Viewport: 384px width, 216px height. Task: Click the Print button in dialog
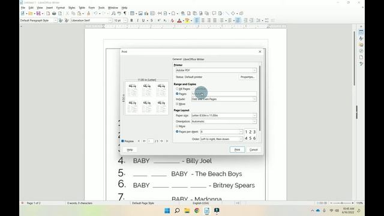click(x=237, y=149)
